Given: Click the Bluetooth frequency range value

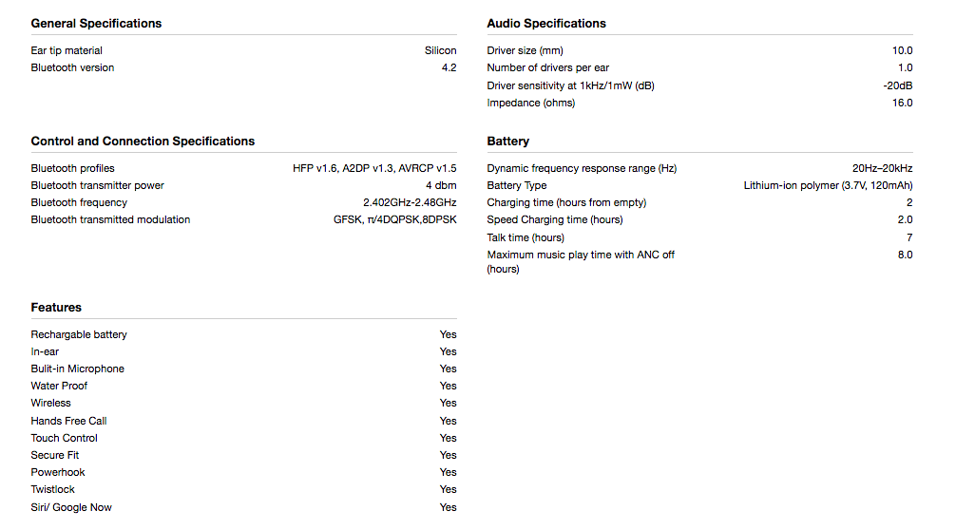Looking at the screenshot, I should coord(410,202).
